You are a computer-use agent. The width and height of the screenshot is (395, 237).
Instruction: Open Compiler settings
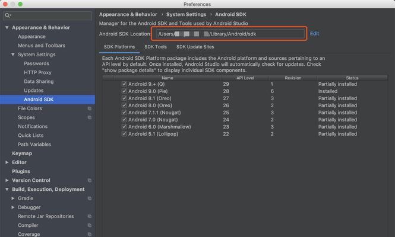[28, 225]
